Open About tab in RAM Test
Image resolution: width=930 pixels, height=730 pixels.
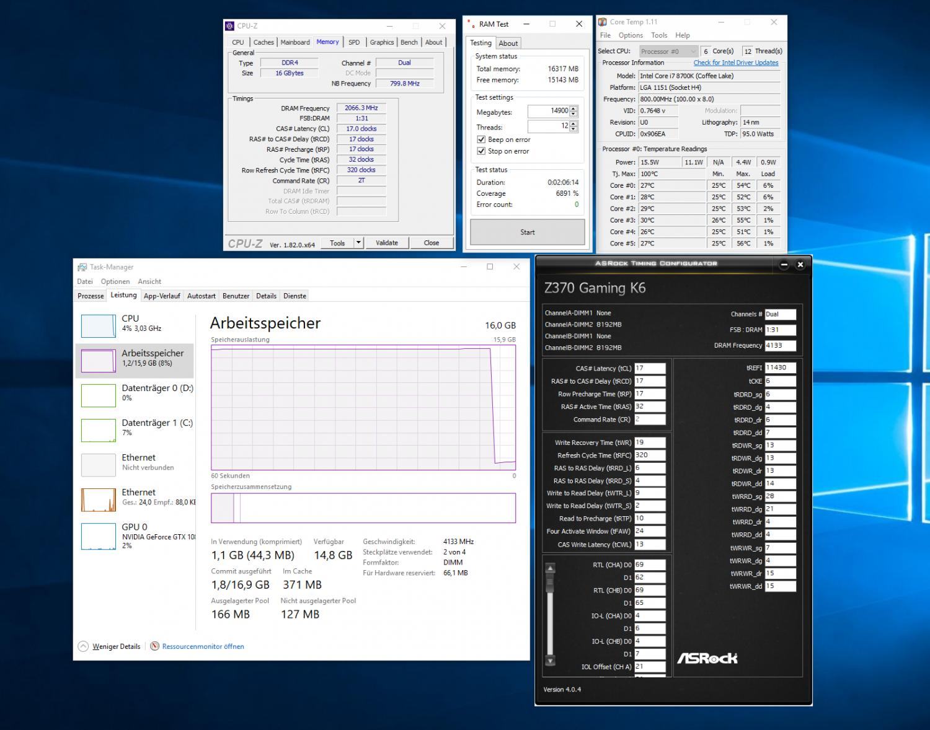pos(508,43)
